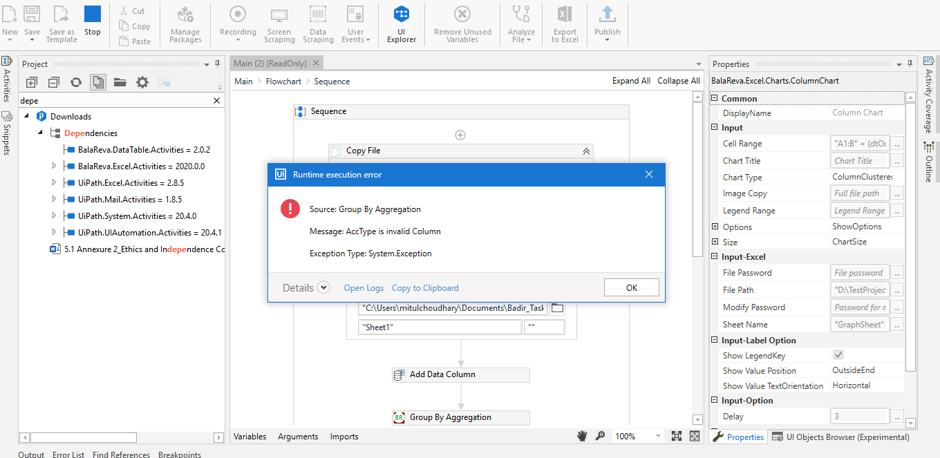Click ellipsis button for Cell Range
The width and height of the screenshot is (940, 458).
click(x=897, y=144)
